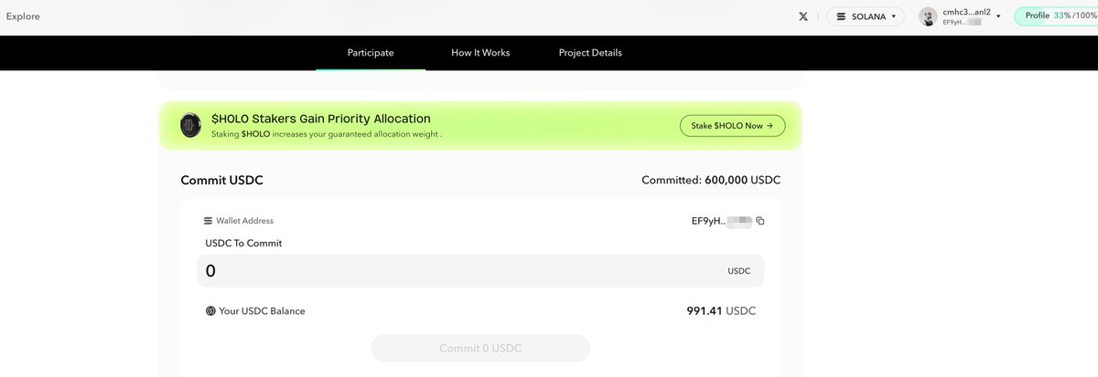Open the How It Works tab
This screenshot has height=377, width=1098.
[480, 53]
